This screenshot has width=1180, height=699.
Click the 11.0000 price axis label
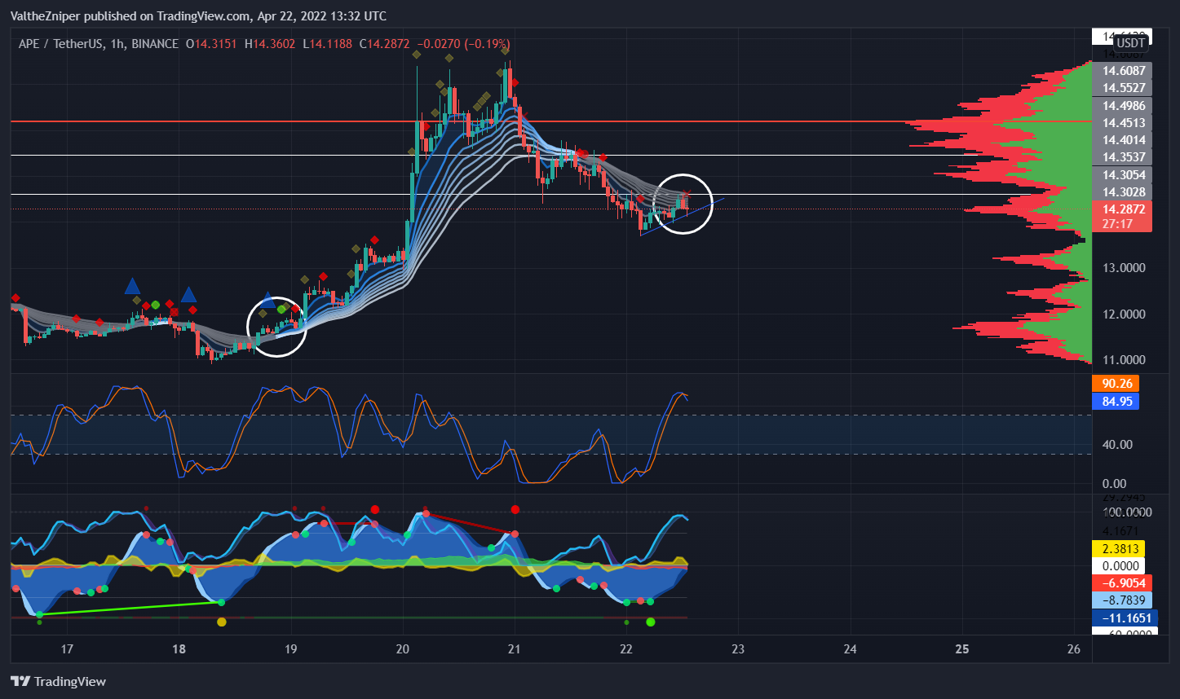pyautogui.click(x=1124, y=360)
